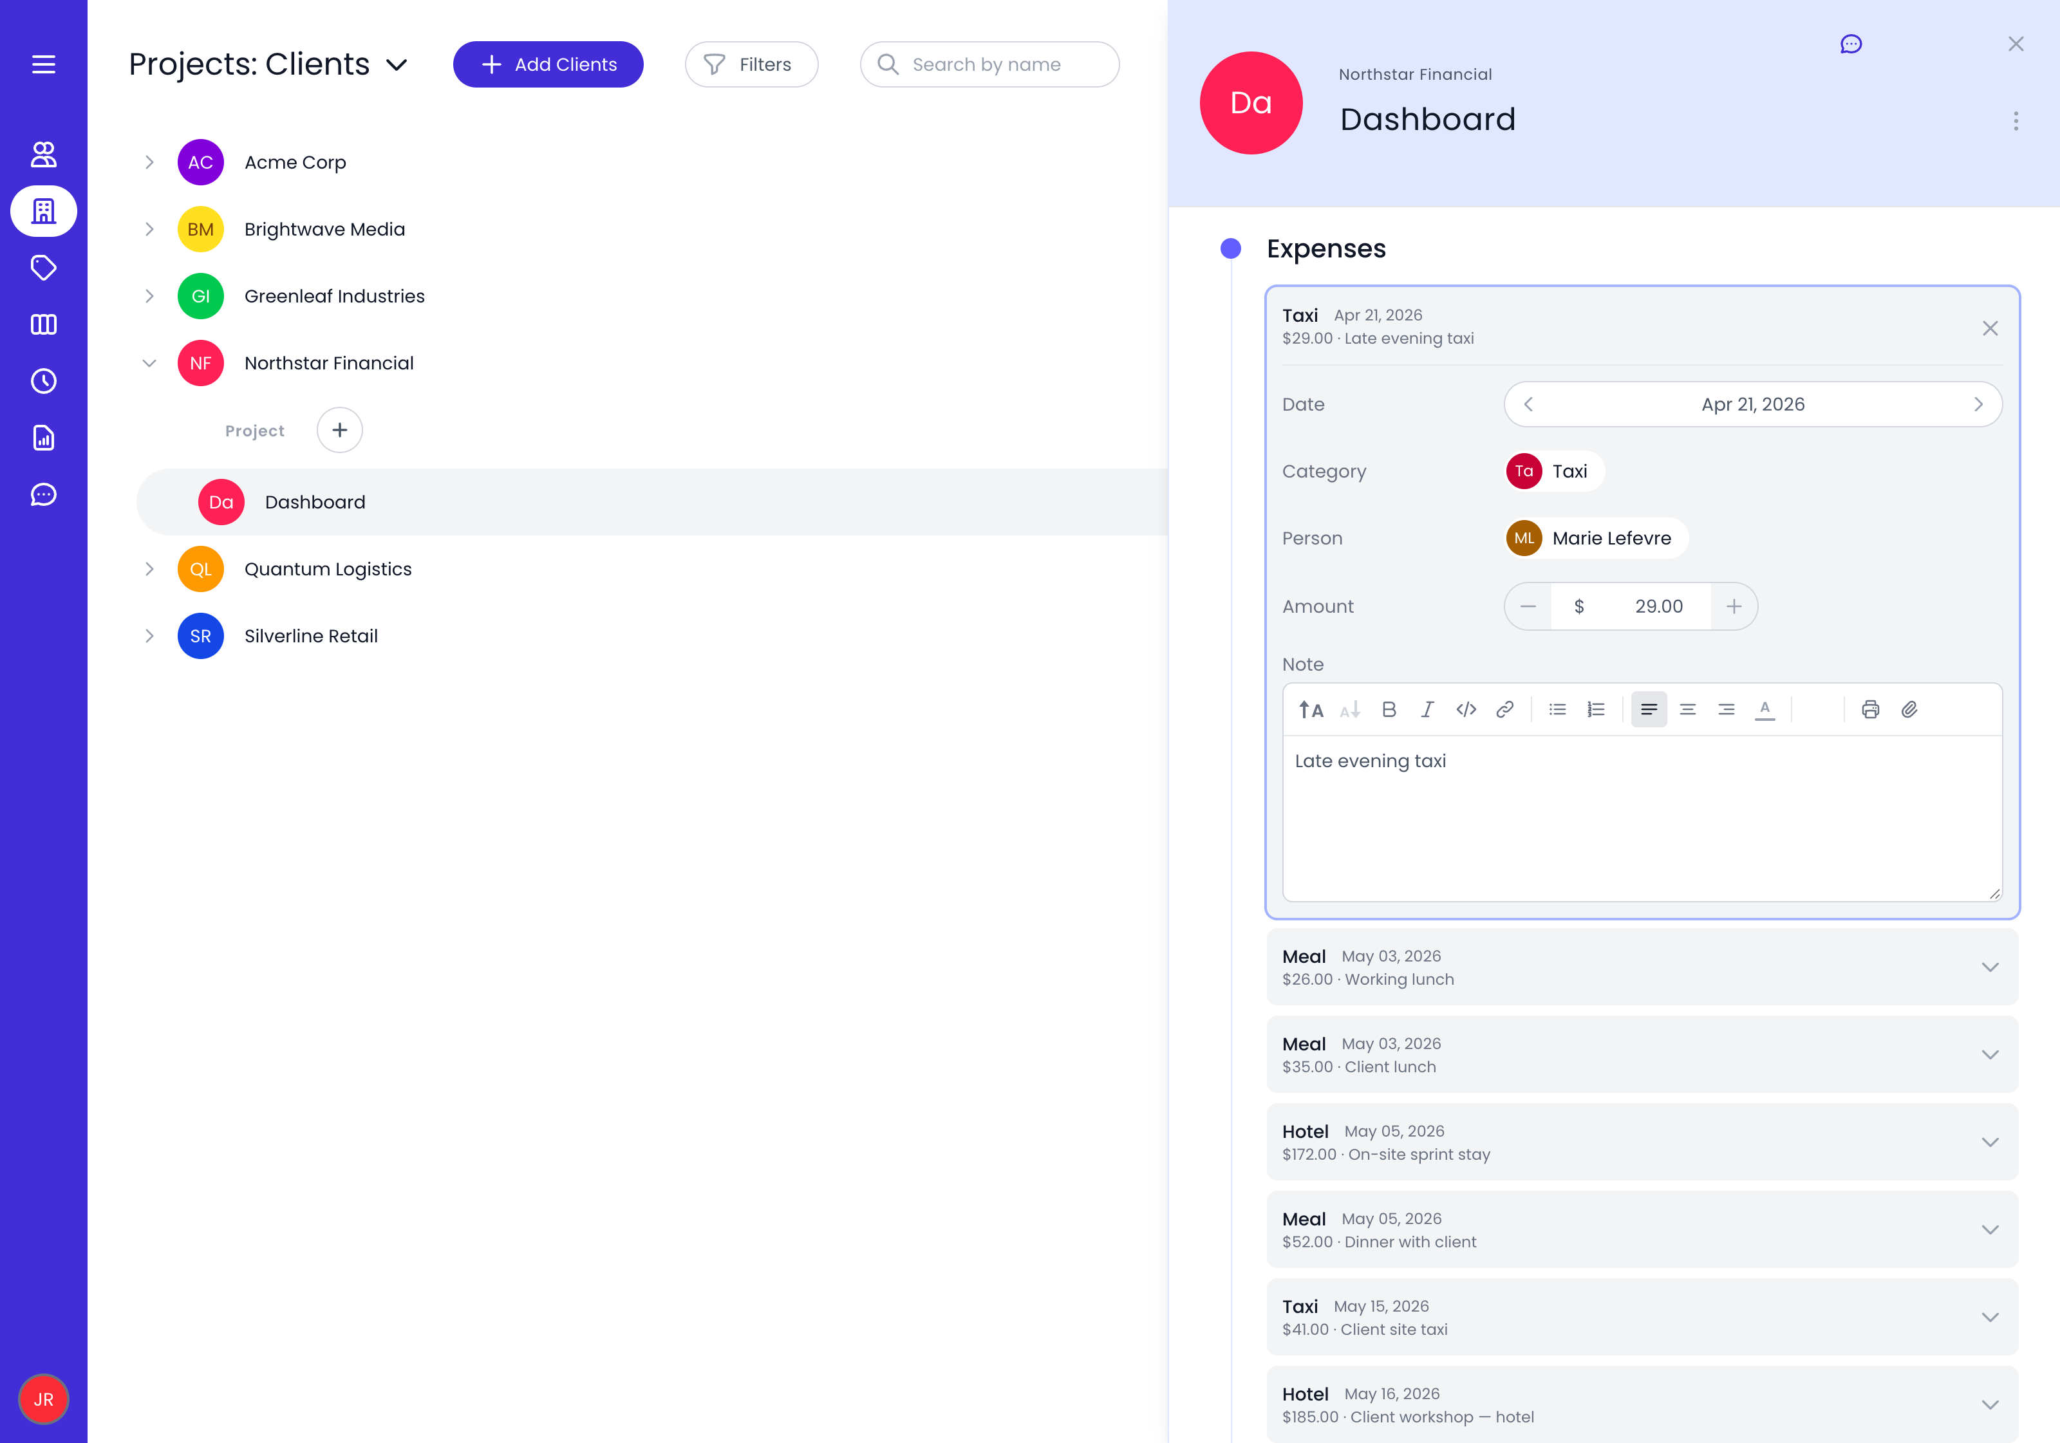Collapse the Northstar Financial client row
The height and width of the screenshot is (1443, 2060).
(x=149, y=363)
